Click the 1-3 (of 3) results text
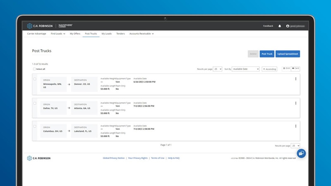Screen dimensions: 331x186 pos(40,64)
